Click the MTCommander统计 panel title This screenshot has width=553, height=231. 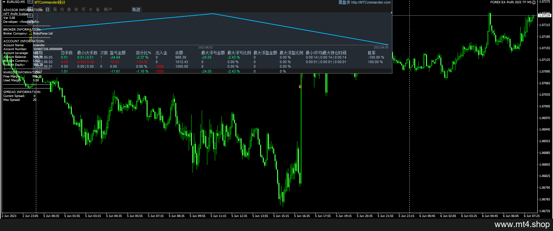click(50, 2)
